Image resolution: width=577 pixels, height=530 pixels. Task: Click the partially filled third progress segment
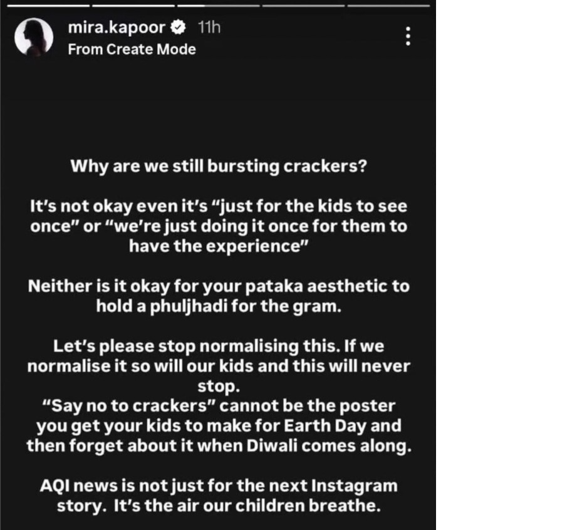[219, 6]
